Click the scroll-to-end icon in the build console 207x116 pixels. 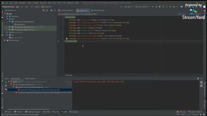pos(201,86)
